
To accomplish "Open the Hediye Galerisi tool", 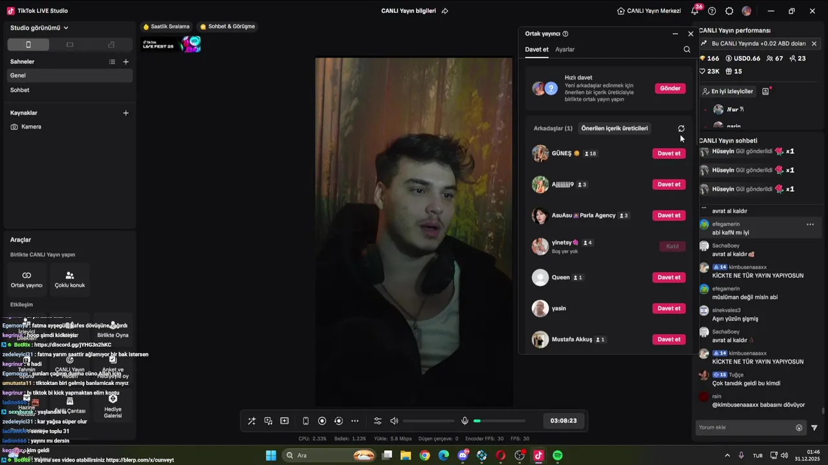I will (x=113, y=406).
